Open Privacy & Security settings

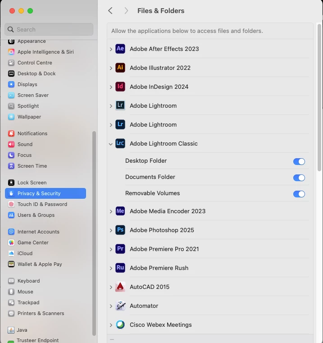45,193
